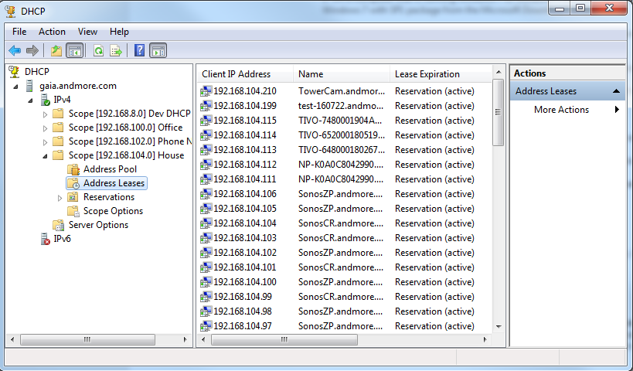Collapse the Scope [192.168.104.0] House node
The image size is (633, 371).
(46, 155)
